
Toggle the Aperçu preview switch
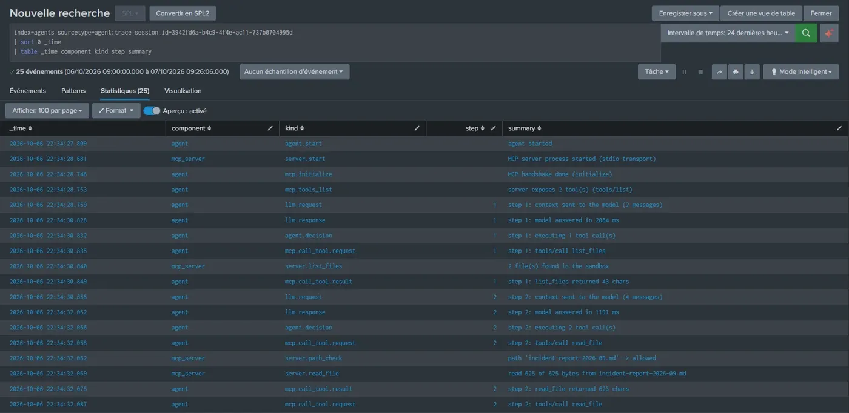pyautogui.click(x=152, y=111)
